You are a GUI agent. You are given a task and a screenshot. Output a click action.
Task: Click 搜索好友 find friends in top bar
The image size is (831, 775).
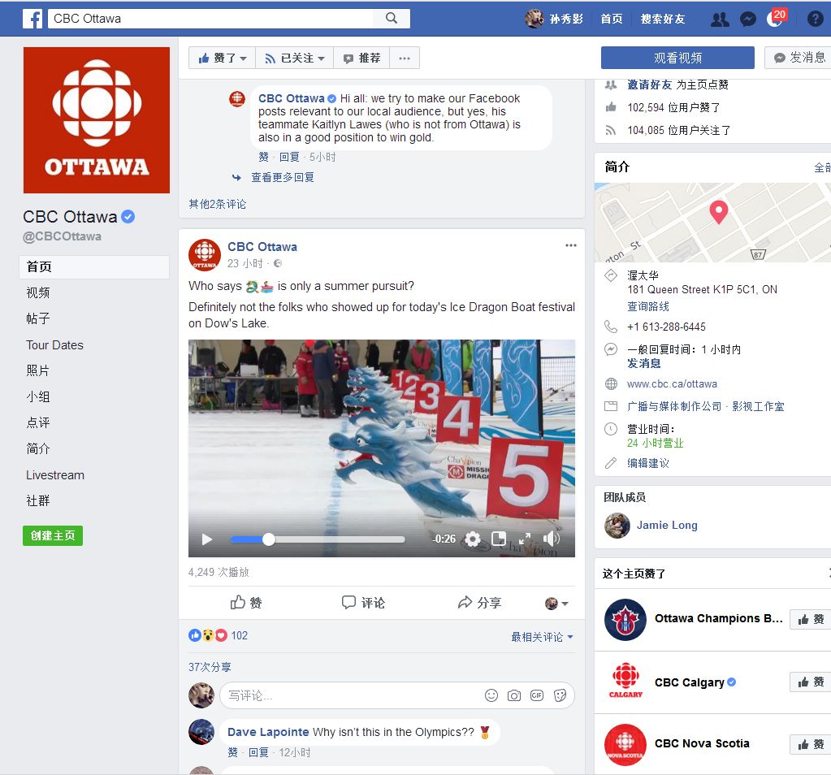coord(663,19)
